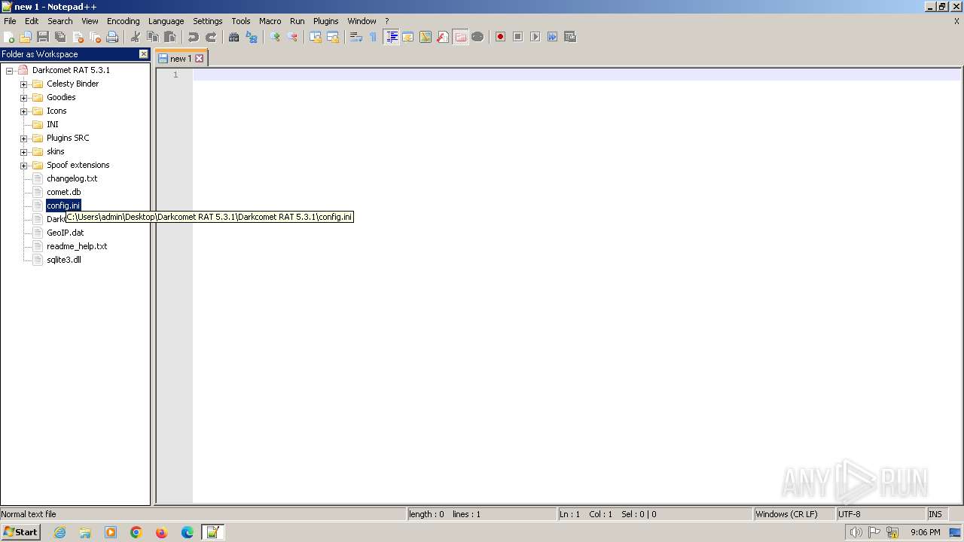Screen dimensions: 964x542
Task: Open the user-defined language dialog icon
Action: pyautogui.click(x=408, y=37)
